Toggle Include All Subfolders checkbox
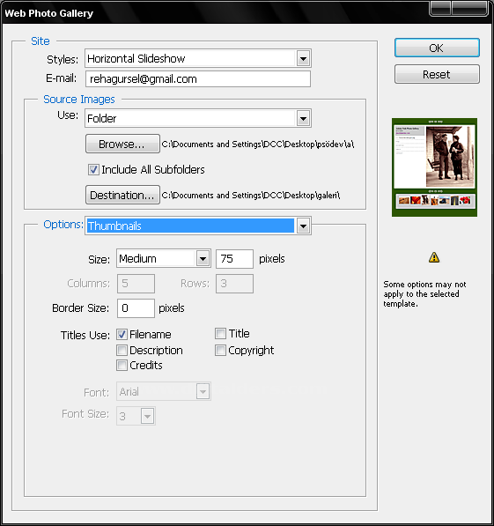 point(93,169)
